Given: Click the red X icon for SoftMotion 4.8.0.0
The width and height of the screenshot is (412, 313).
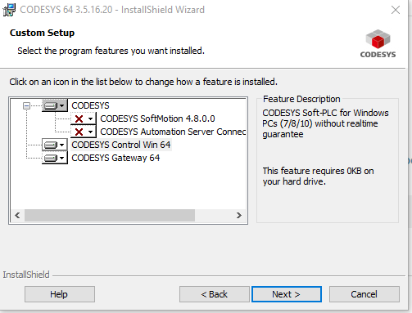Looking at the screenshot, I should tap(79, 118).
